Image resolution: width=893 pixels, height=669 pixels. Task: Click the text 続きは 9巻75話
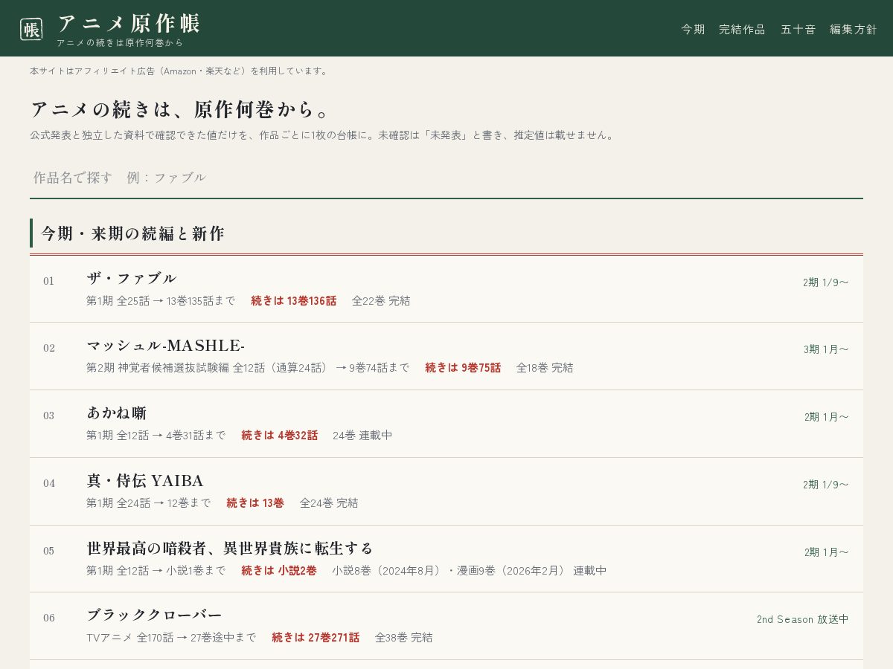pos(463,368)
